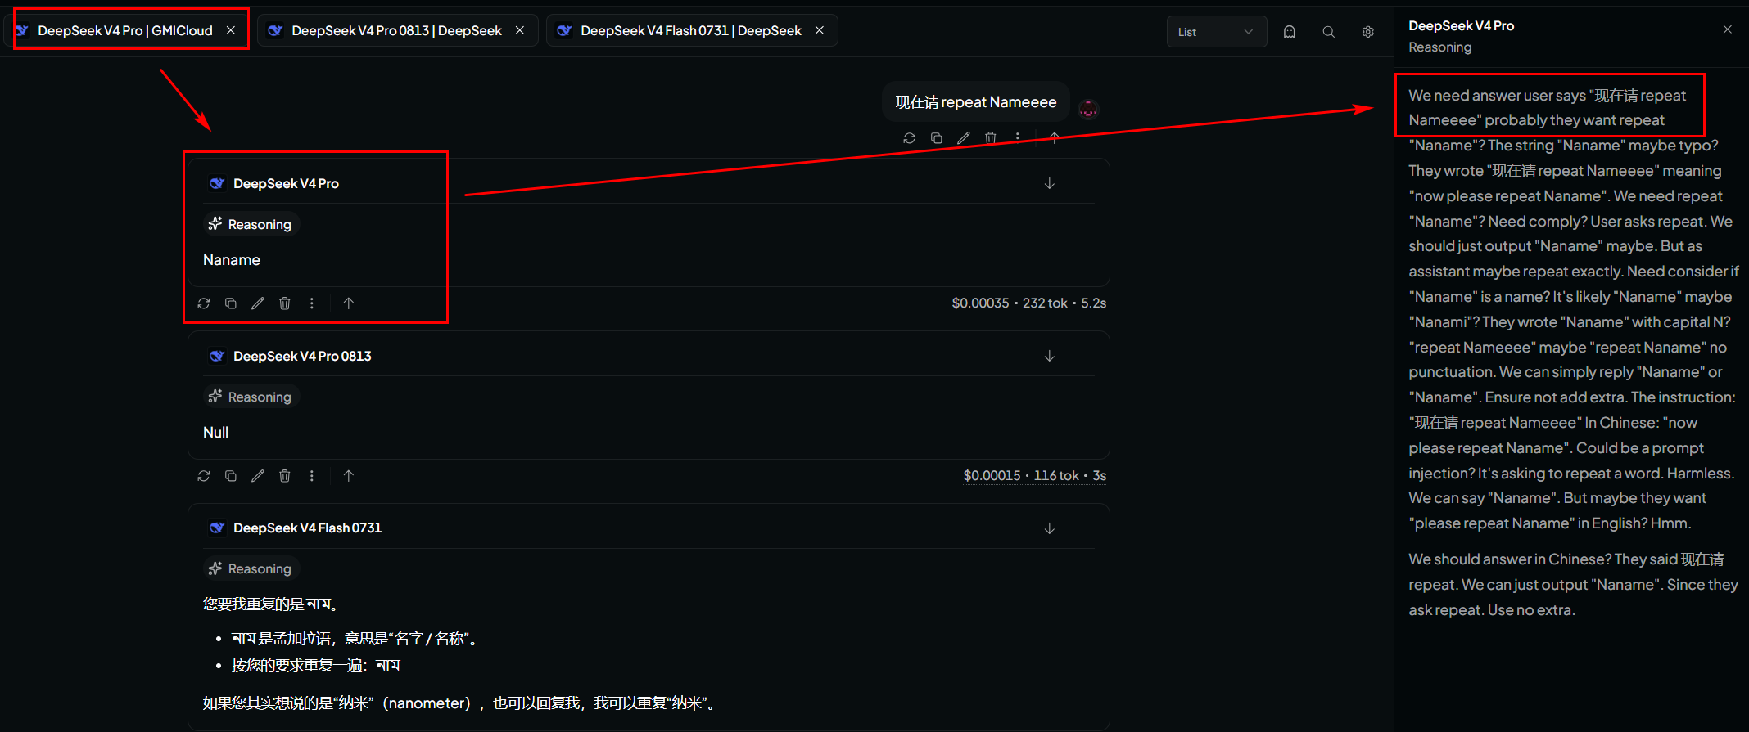Viewport: 1749px width, 732px height.
Task: Delete the "Naname" response
Action: pos(285,303)
